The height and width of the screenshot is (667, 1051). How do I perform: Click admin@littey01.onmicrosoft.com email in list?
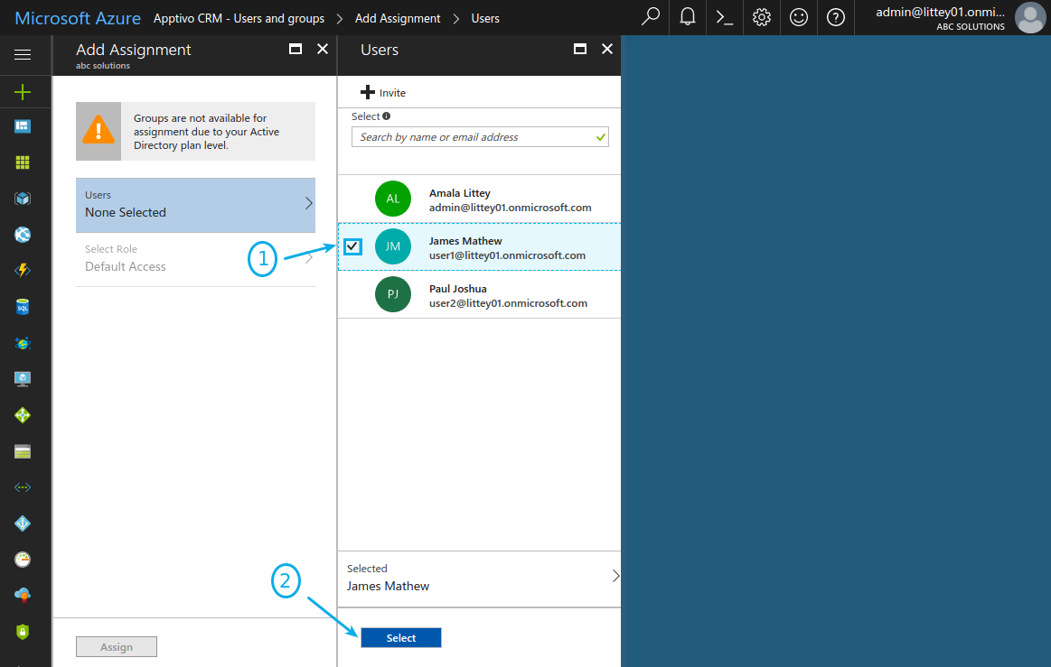click(510, 208)
